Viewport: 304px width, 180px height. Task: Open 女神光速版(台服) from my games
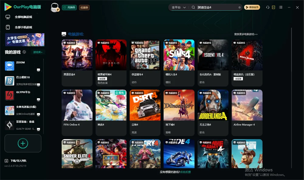(23, 111)
